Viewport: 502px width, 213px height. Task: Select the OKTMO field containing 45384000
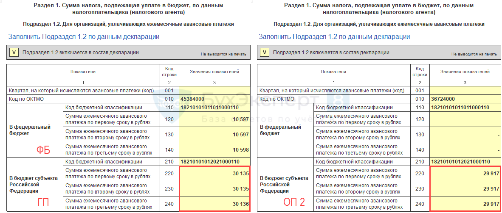click(x=214, y=99)
